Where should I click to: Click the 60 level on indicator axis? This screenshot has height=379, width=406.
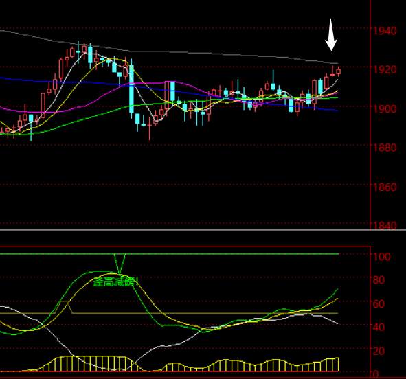point(379,303)
